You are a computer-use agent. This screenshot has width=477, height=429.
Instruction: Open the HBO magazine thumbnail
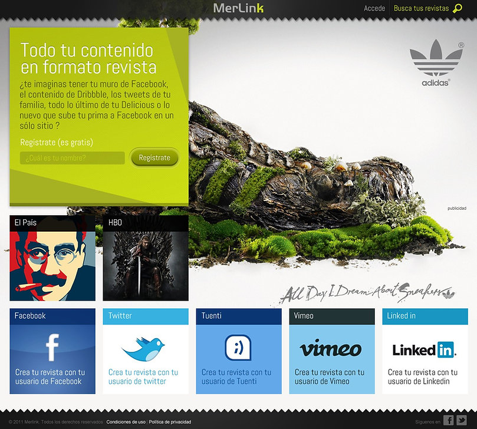[146, 258]
